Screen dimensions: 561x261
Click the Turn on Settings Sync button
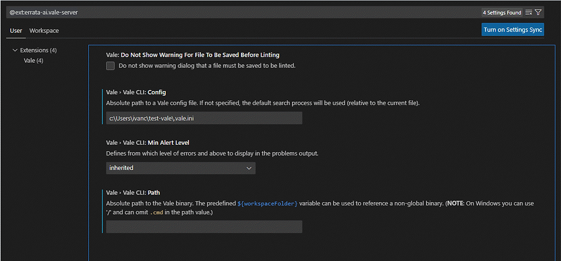point(513,30)
